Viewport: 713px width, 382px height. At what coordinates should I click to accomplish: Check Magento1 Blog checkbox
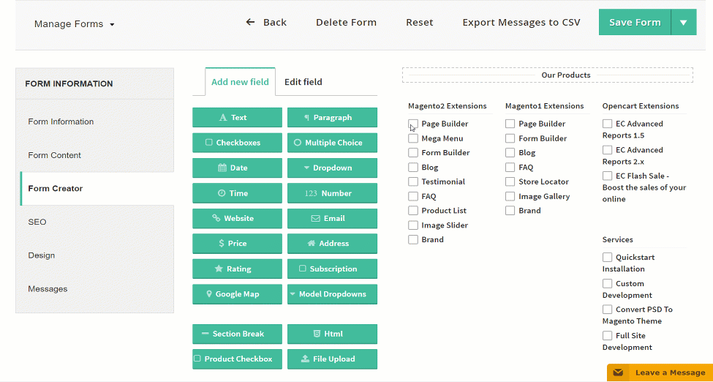point(510,152)
